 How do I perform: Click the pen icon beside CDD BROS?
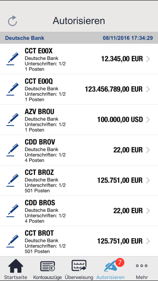point(12,211)
